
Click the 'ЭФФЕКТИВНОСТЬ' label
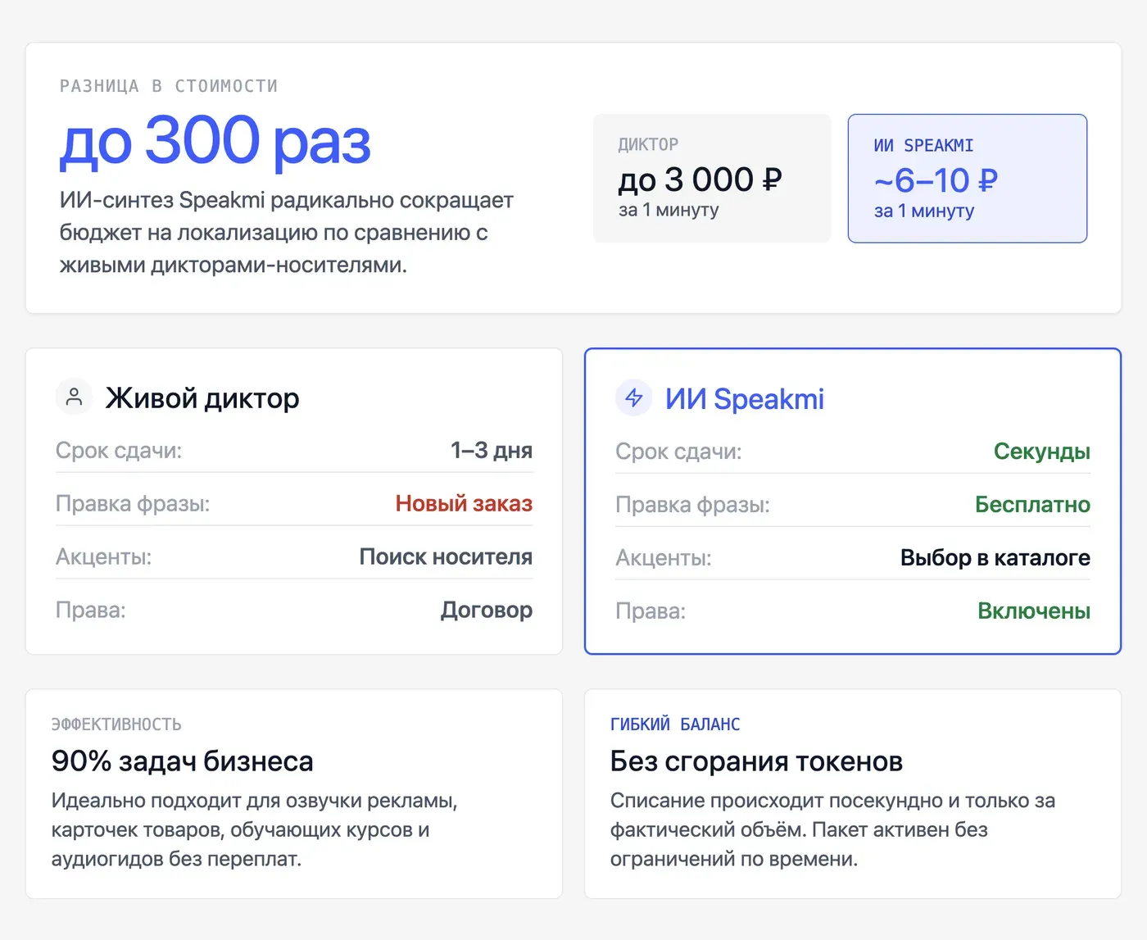click(116, 724)
